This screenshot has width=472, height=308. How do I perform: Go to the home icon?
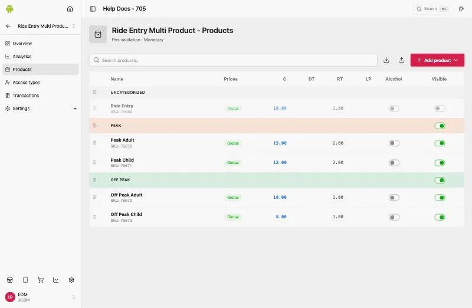tap(70, 9)
